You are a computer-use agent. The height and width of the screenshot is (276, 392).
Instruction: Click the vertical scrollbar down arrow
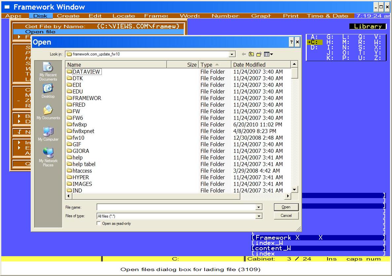(x=294, y=190)
